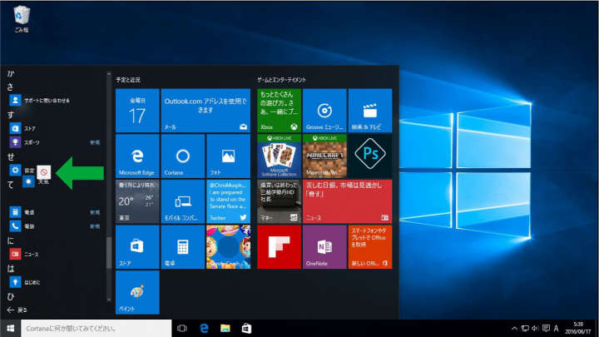Viewport: 599px width, 337px height.
Task: Toggle the IME input mode A indicator
Action: 557,328
